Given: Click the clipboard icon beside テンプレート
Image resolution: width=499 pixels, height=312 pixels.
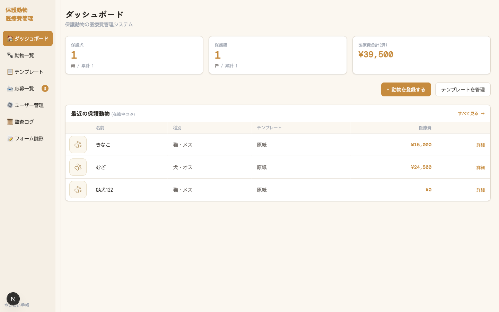Looking at the screenshot, I should click(10, 72).
